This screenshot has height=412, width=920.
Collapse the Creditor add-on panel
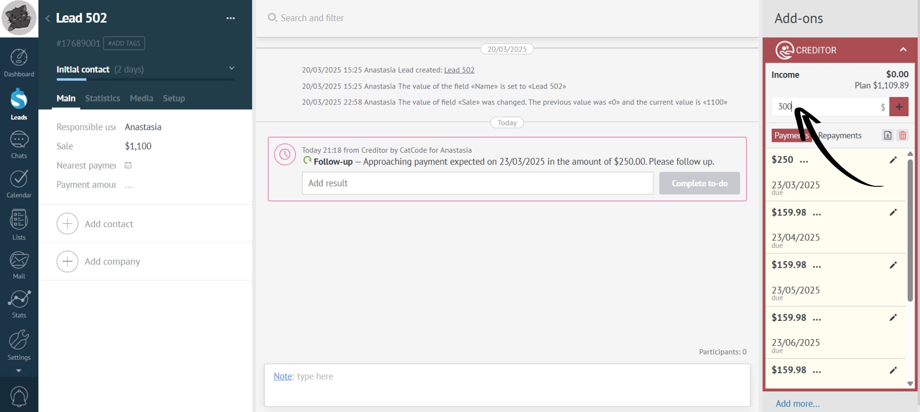(903, 50)
